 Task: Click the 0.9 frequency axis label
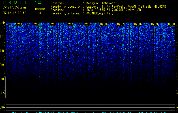(x=3, y=65)
